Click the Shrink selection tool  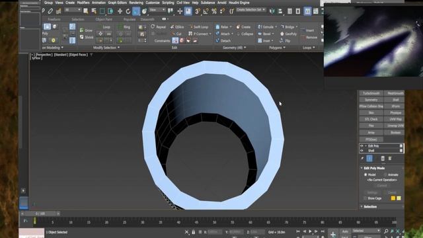87,37
